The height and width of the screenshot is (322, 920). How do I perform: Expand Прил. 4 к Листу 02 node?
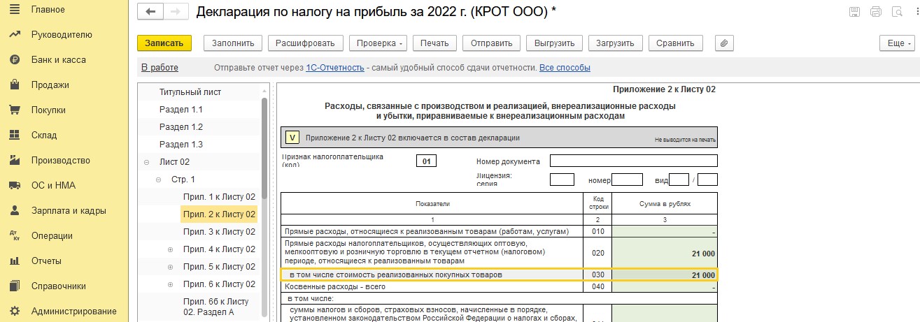171,249
